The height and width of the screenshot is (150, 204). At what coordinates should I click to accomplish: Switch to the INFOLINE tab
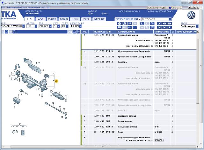pos(99,19)
